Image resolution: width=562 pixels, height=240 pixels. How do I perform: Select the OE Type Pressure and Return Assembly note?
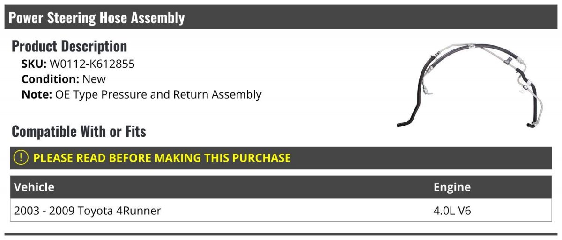point(158,95)
